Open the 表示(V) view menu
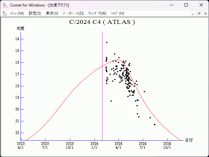This screenshot has width=209, height=157. tap(52, 13)
